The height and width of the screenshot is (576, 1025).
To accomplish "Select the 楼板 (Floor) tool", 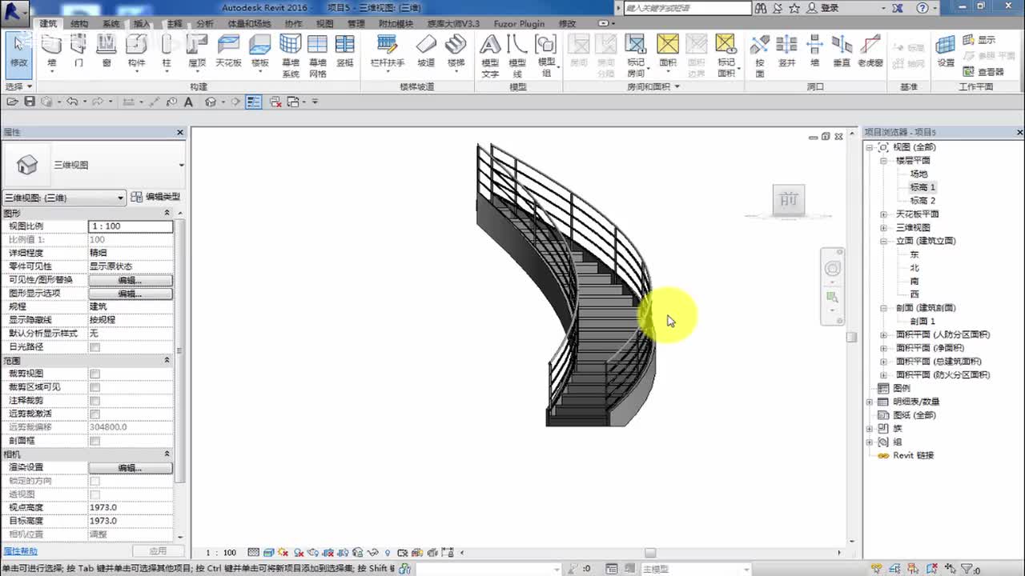I will point(260,51).
